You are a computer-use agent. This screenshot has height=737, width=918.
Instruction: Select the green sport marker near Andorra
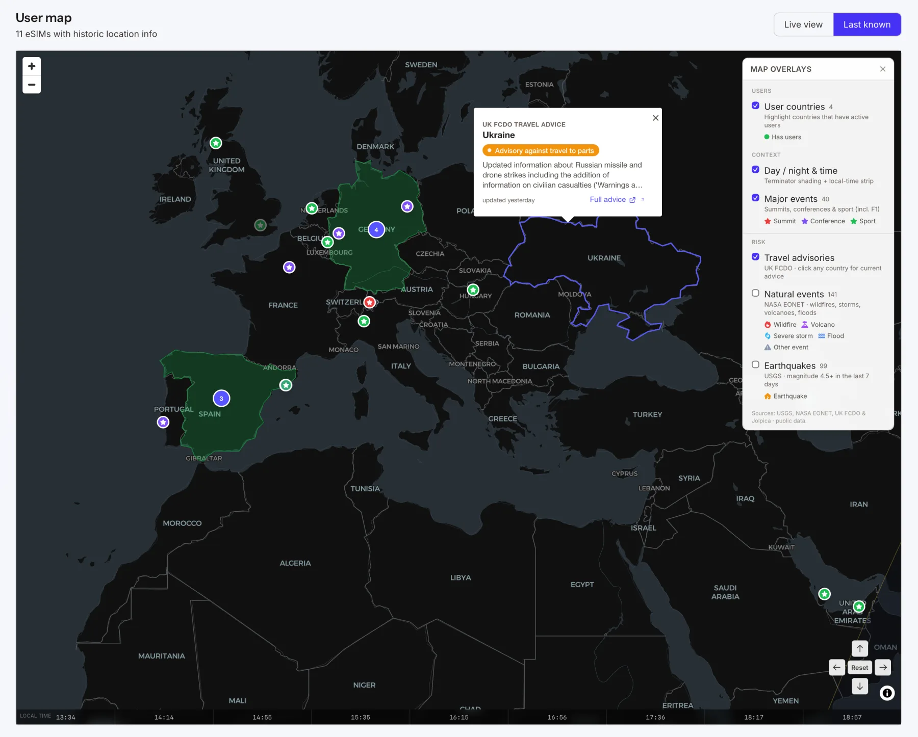(286, 385)
